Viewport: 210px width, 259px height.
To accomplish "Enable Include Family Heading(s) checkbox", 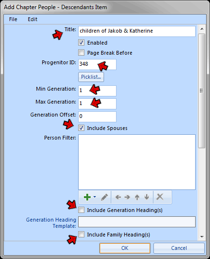I will pos(81,235).
